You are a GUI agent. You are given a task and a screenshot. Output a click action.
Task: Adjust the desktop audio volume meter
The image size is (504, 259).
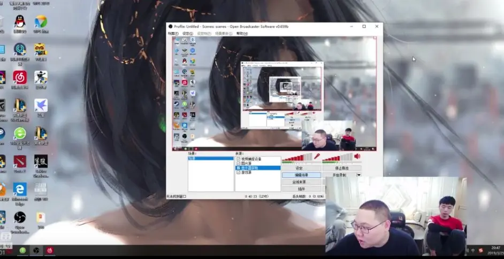coord(337,157)
